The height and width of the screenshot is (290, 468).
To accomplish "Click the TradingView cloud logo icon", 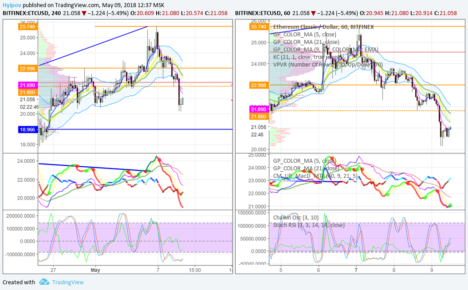I will click(x=44, y=282).
